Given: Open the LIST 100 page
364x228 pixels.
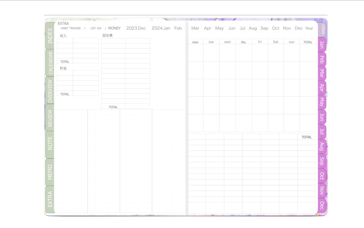Looking at the screenshot, I should pyautogui.click(x=95, y=28).
